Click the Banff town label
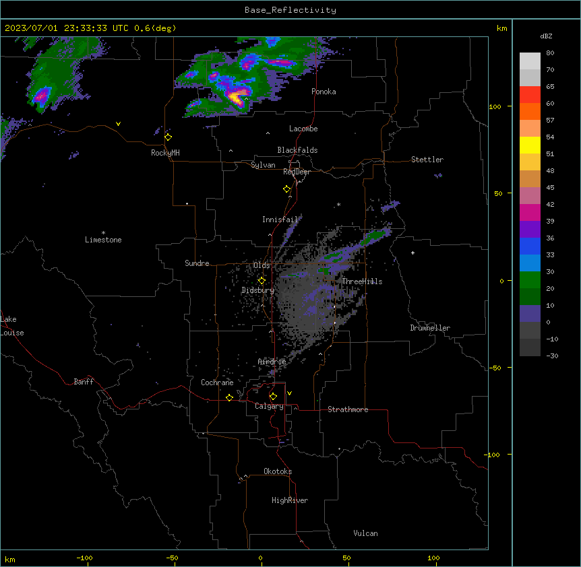581x567 pixels. click(x=84, y=382)
